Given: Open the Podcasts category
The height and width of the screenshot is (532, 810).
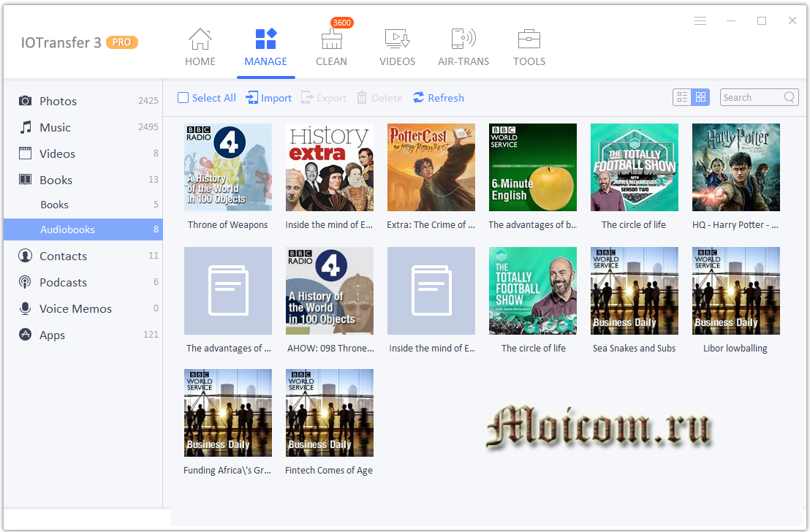Looking at the screenshot, I should [x=63, y=282].
